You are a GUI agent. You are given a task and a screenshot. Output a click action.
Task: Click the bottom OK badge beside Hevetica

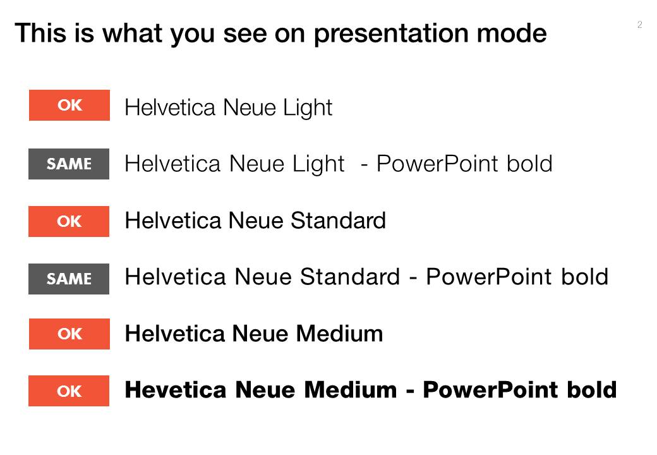point(69,391)
